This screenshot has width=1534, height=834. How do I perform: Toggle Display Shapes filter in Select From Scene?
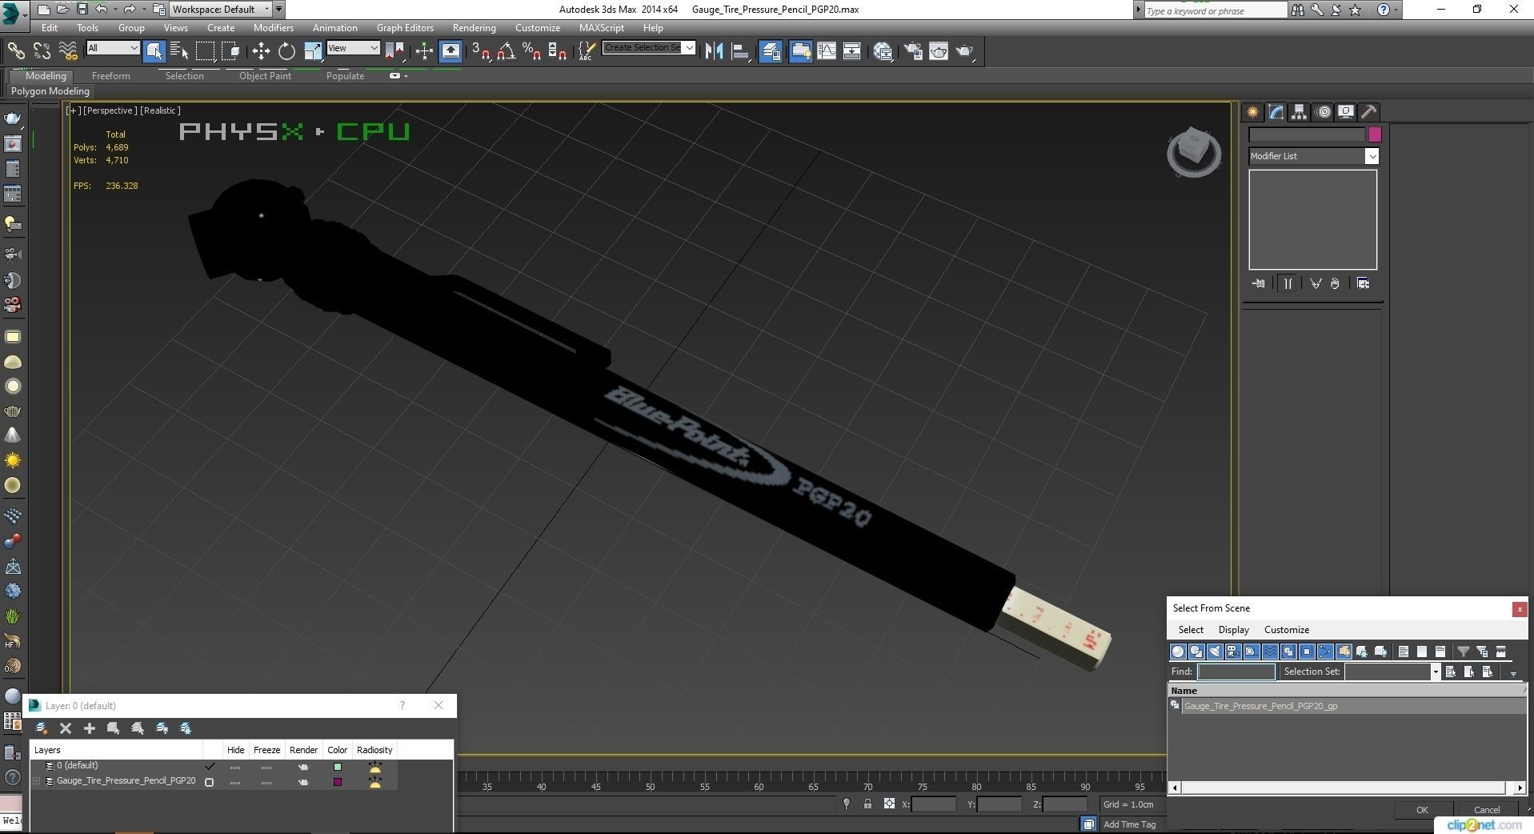point(1196,652)
